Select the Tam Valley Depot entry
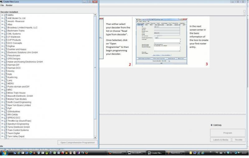The height and width of the screenshot is (158, 249). (16, 136)
